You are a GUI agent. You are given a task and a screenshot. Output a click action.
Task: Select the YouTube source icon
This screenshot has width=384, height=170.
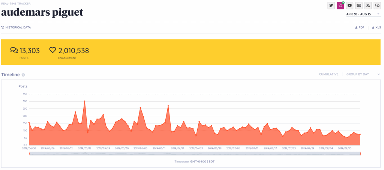coord(350,5)
